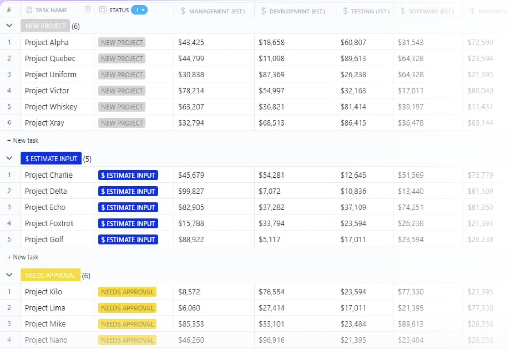Open Project Mike task

(45, 323)
